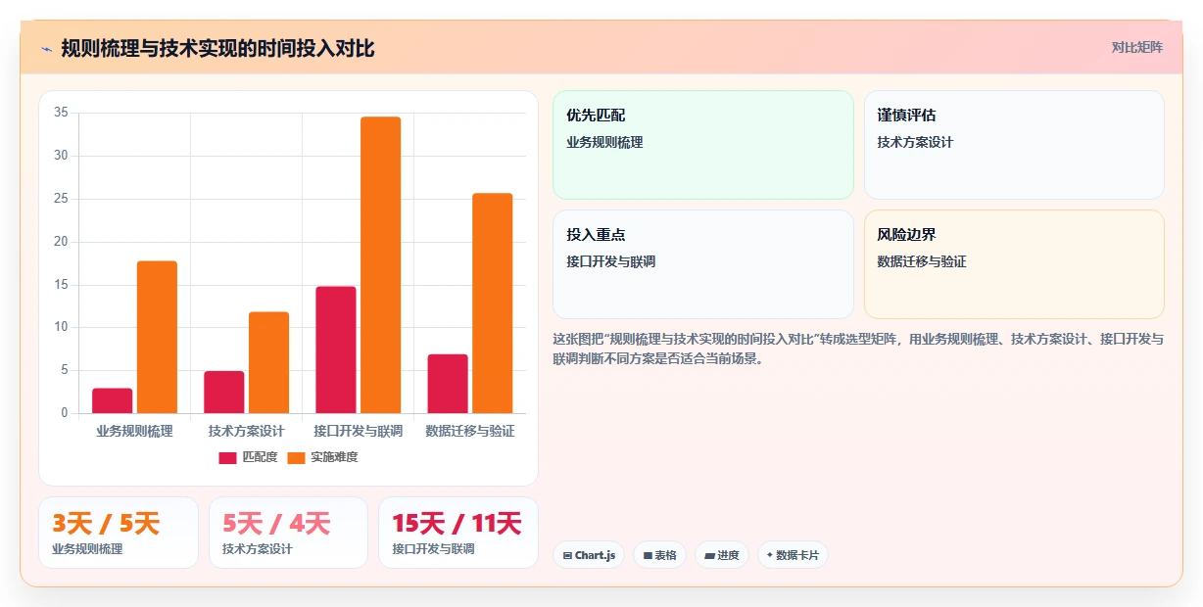1203x607 pixels.
Task: Open the 谨慎评估 matrix card
Action: tap(1014, 145)
